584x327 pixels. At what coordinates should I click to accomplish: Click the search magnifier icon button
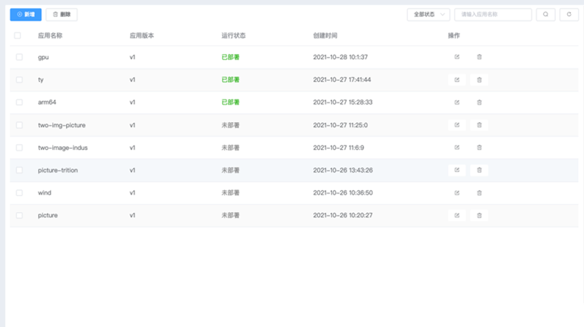coord(545,14)
